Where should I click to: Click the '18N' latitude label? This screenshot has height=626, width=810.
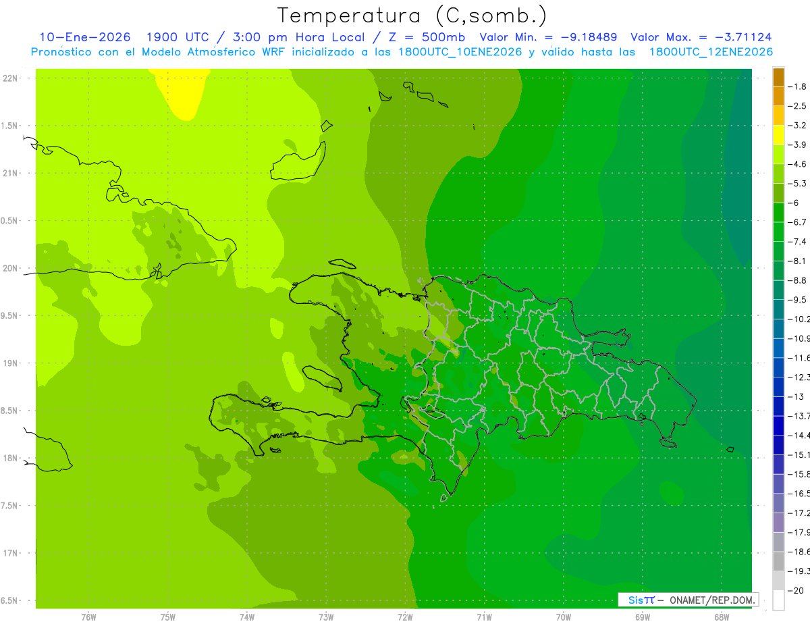11,458
